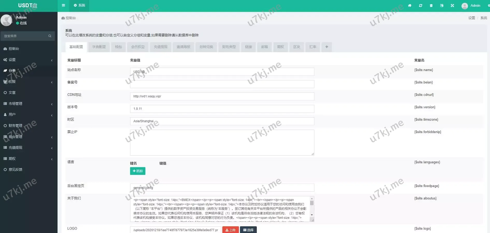This screenshot has width=490, height=233.
Task: Expand the 用户 sidebar submenu
Action: pos(29,114)
